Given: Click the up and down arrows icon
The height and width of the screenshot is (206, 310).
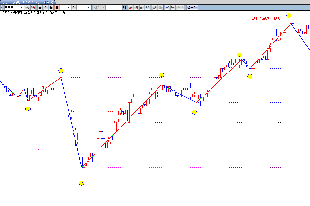Looking at the screenshot, I should [147, 7].
